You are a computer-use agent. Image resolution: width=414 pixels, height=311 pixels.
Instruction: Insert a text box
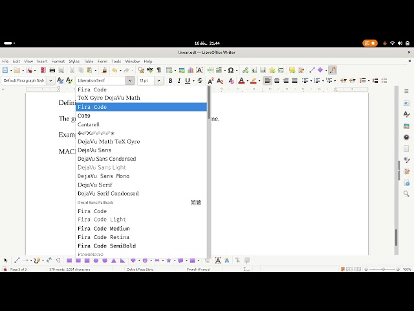tap(199, 70)
